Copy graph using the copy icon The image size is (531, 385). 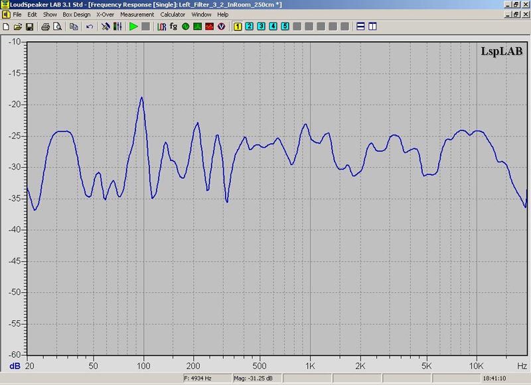74,27
